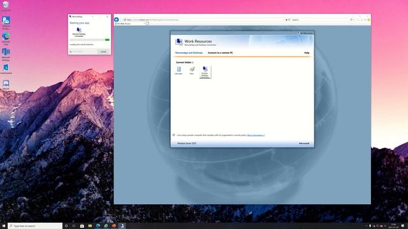Click the RemoteApp loading progress bar
Viewport: 408px width, 229px height.
point(89,39)
